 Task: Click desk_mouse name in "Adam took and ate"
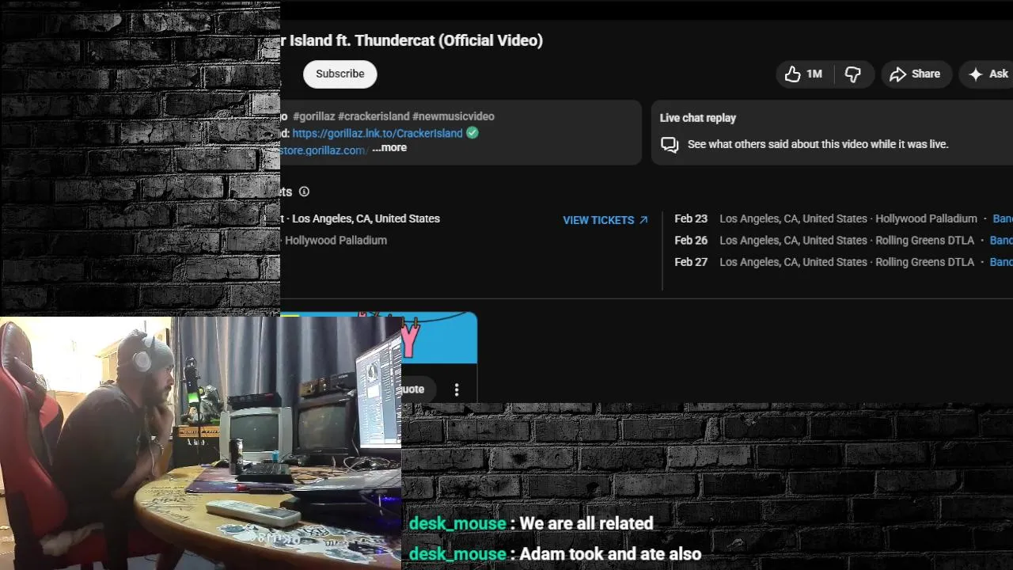pyautogui.click(x=457, y=553)
